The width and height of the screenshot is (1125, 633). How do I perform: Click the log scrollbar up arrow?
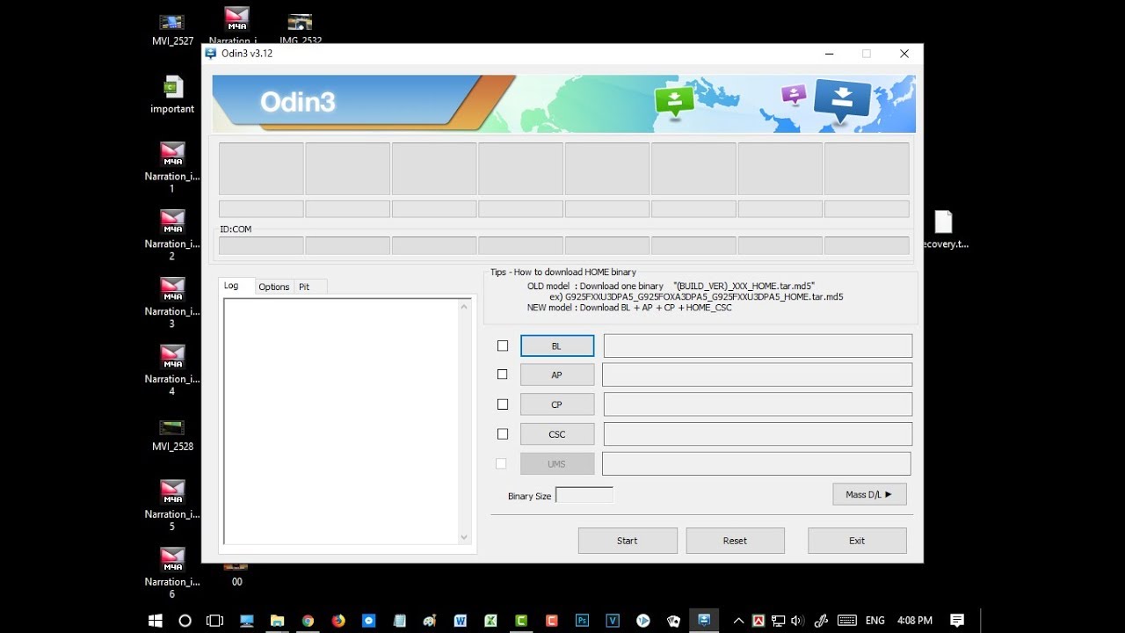tap(465, 307)
